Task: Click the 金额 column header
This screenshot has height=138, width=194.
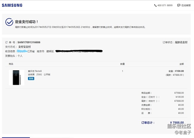Action: pyautogui.click(x=182, y=64)
